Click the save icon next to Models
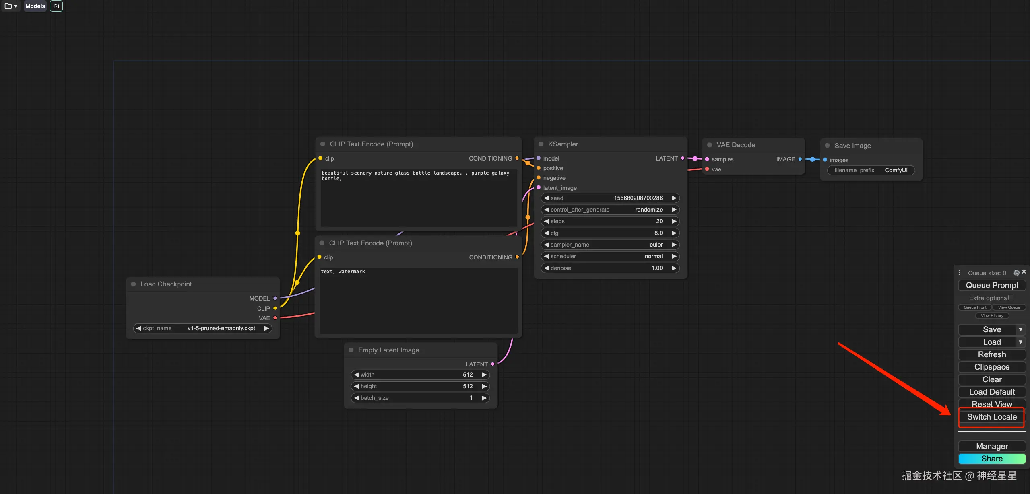1030x494 pixels. pos(56,6)
